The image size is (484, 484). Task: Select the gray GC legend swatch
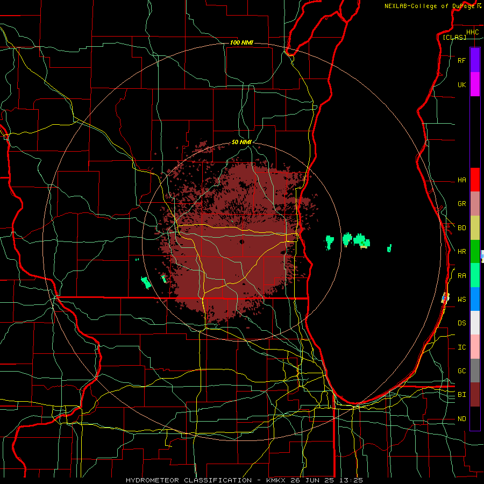[x=475, y=371]
